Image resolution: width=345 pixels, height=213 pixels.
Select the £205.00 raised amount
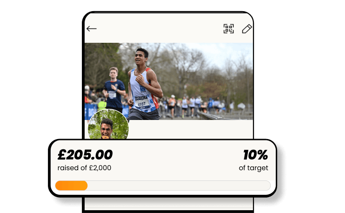click(x=85, y=154)
